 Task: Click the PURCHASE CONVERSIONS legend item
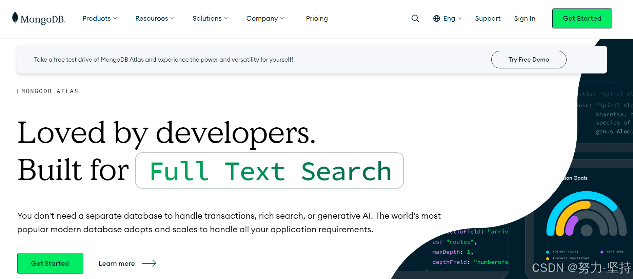[568, 258]
